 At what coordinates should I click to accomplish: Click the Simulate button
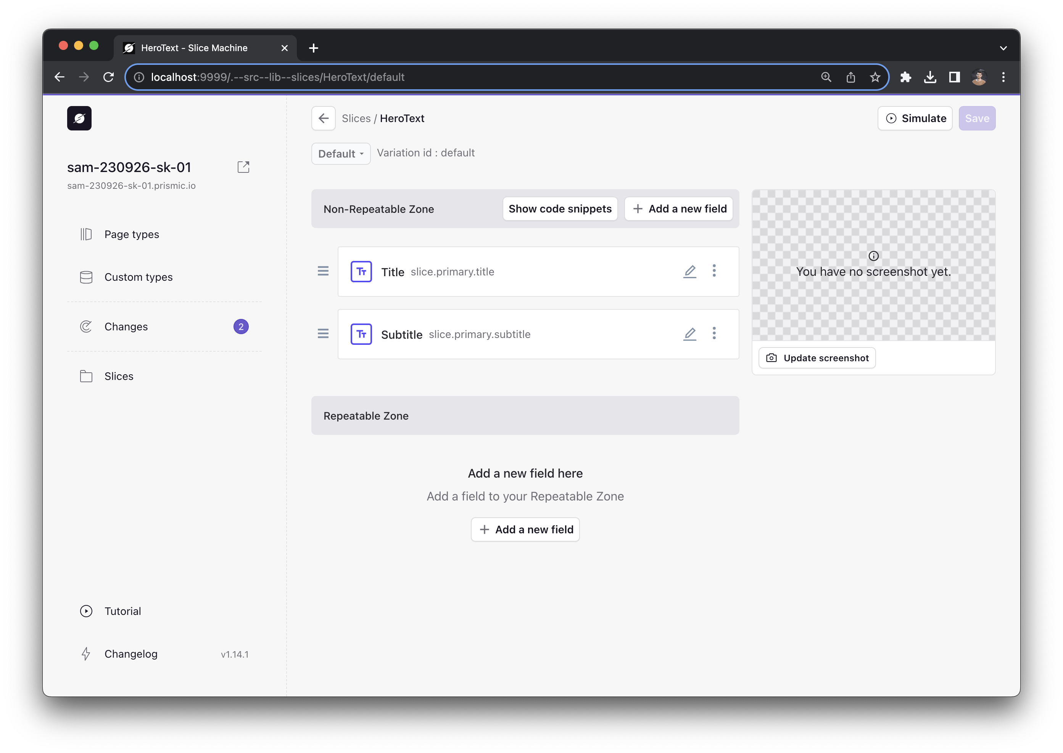(915, 118)
